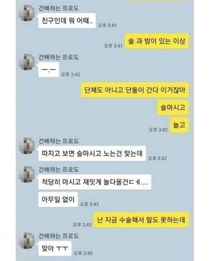
Task: Tap the white "아무일 없이" bubble
Action: tap(58, 199)
